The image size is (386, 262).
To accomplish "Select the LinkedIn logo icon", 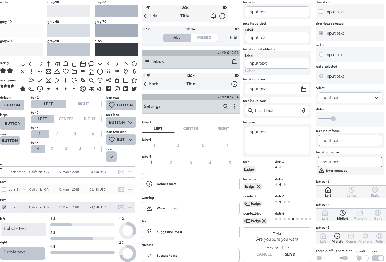I will [x=126, y=89].
